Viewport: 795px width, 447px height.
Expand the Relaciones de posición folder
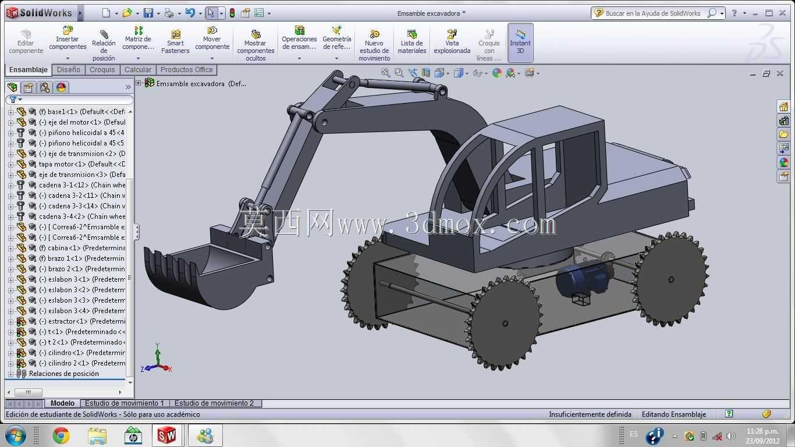(x=10, y=374)
